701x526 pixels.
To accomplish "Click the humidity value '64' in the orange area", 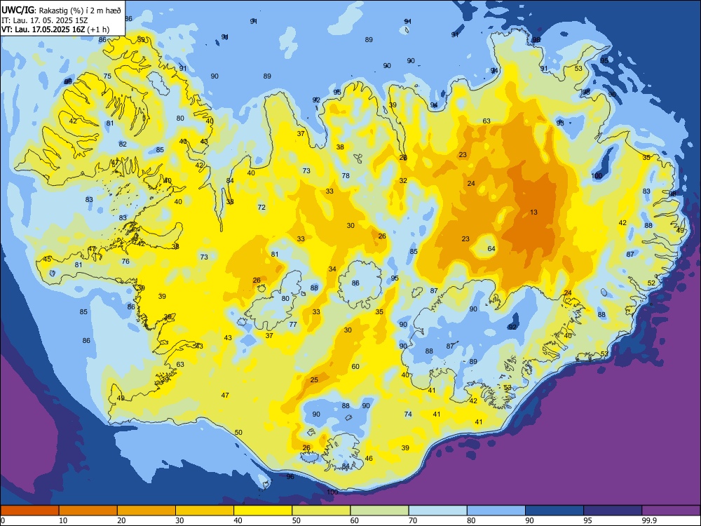I will tap(491, 249).
